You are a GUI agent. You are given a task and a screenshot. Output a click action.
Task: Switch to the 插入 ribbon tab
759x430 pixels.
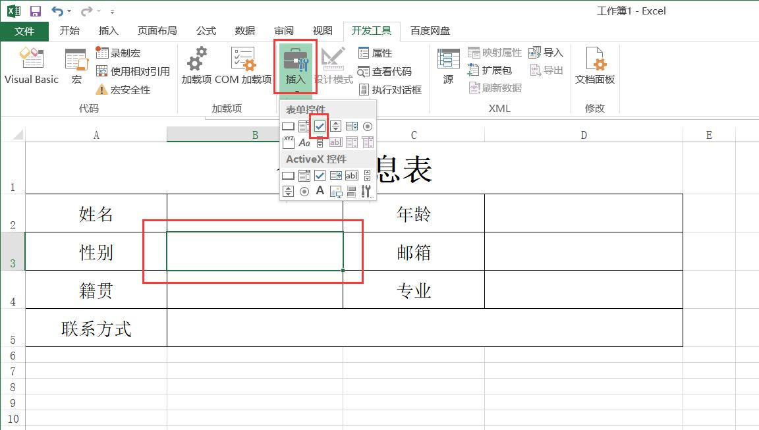[109, 31]
